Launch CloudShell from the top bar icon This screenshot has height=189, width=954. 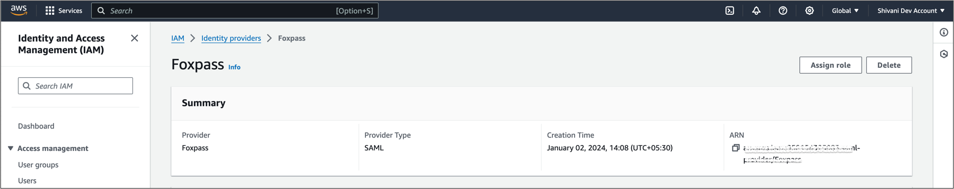pyautogui.click(x=730, y=10)
